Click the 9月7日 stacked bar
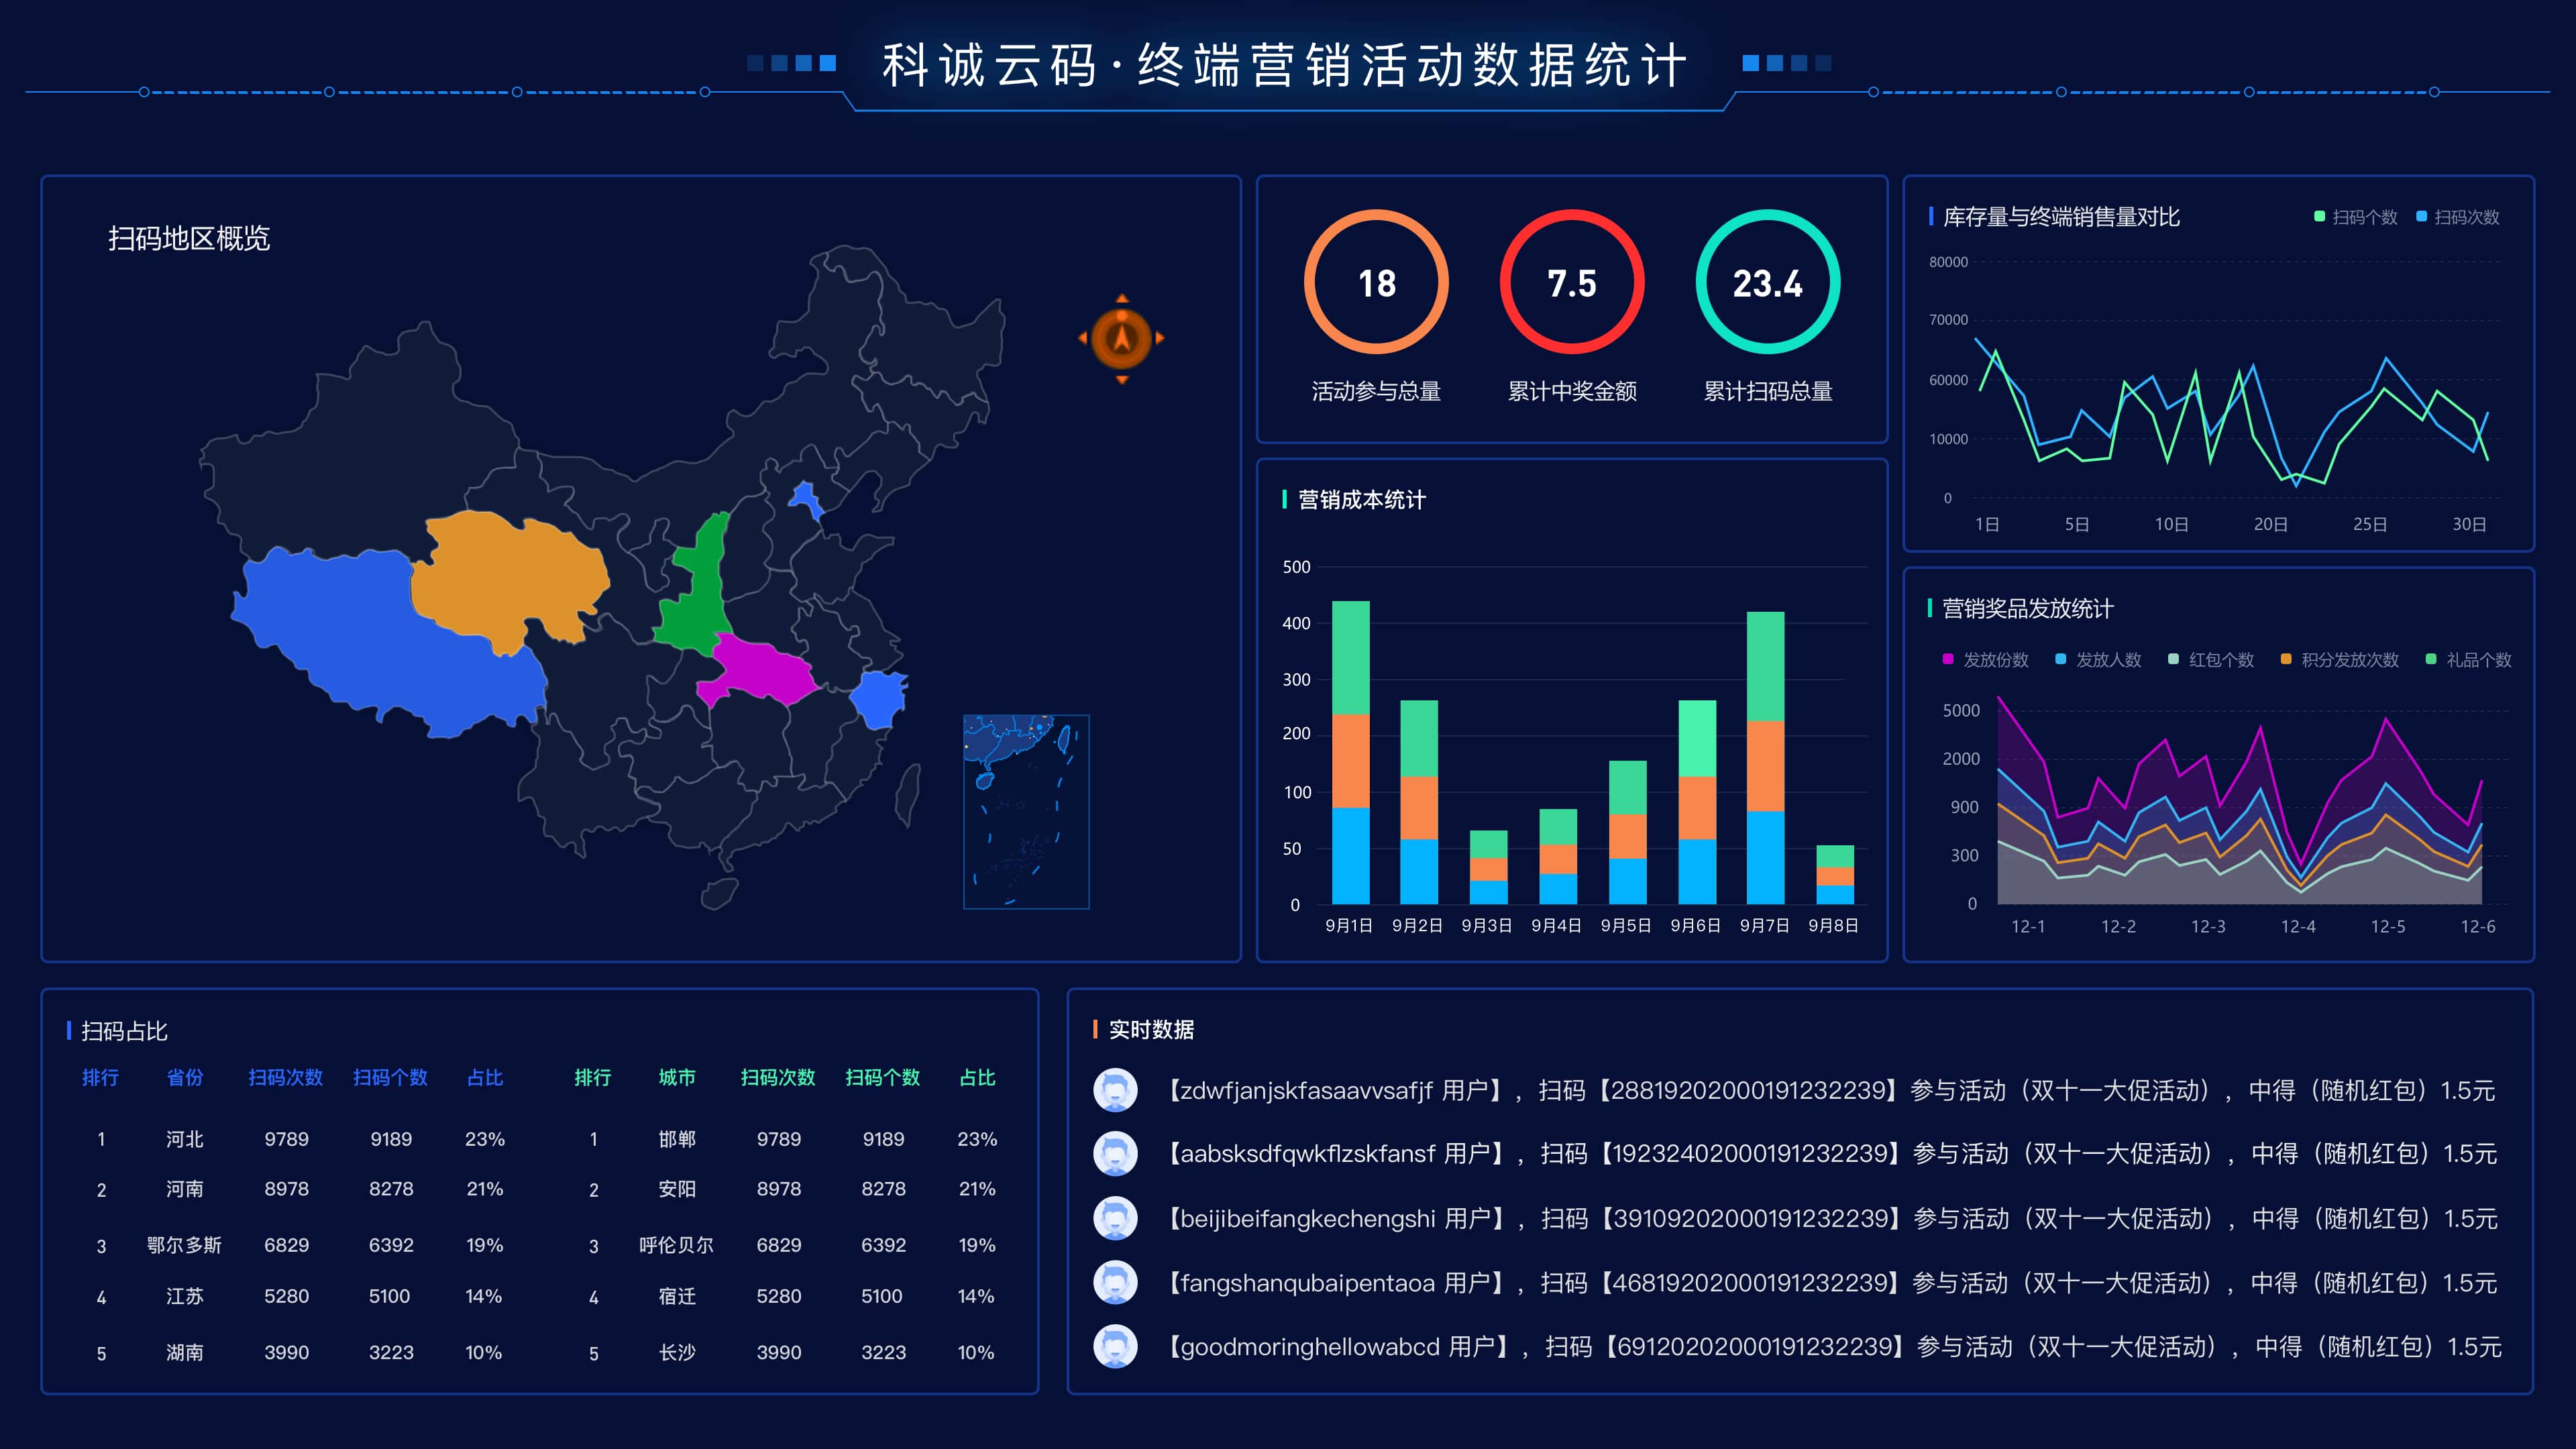Viewport: 2576px width, 1449px height. click(x=1765, y=757)
